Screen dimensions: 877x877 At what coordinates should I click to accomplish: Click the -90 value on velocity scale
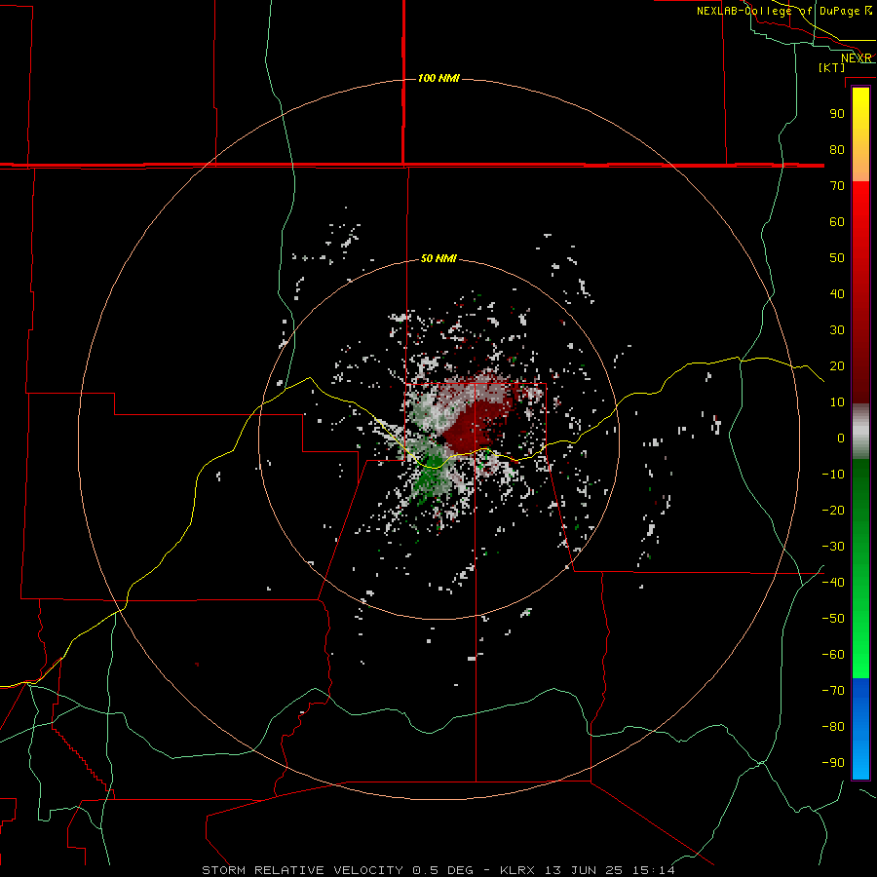[x=833, y=763]
